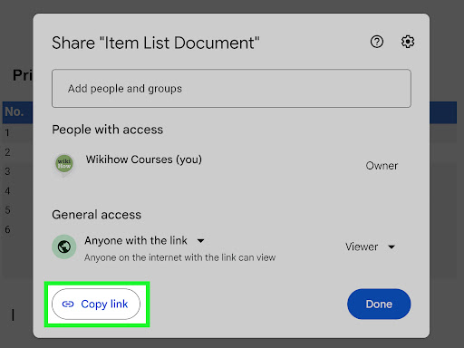Open the Viewer role dropdown arrow
The image size is (464, 348).
pos(391,246)
